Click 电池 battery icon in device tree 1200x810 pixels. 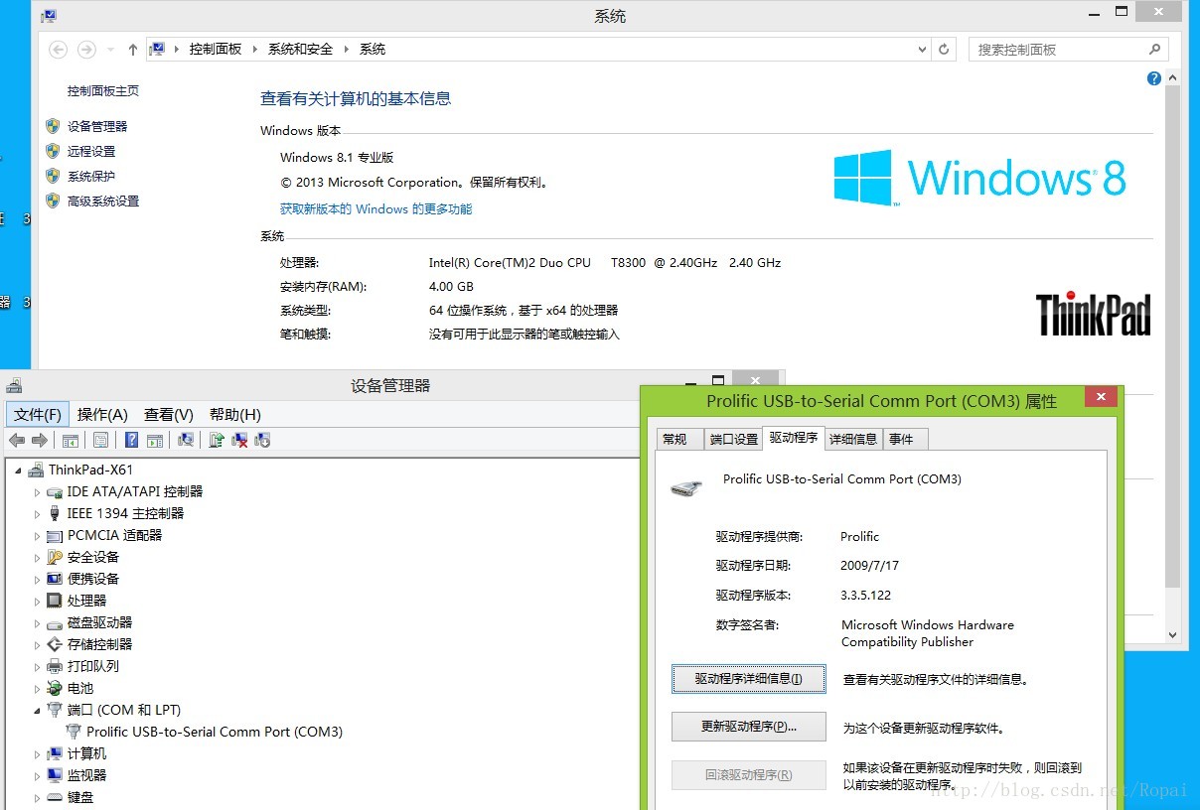click(x=55, y=688)
